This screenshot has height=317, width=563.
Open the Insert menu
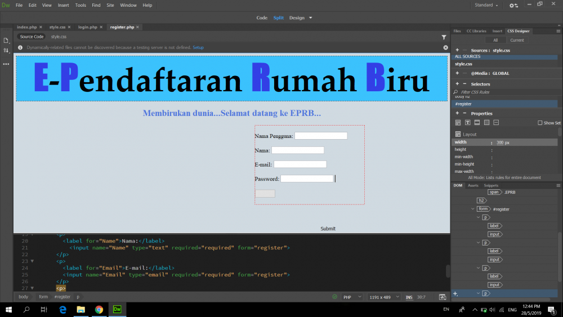tap(63, 5)
